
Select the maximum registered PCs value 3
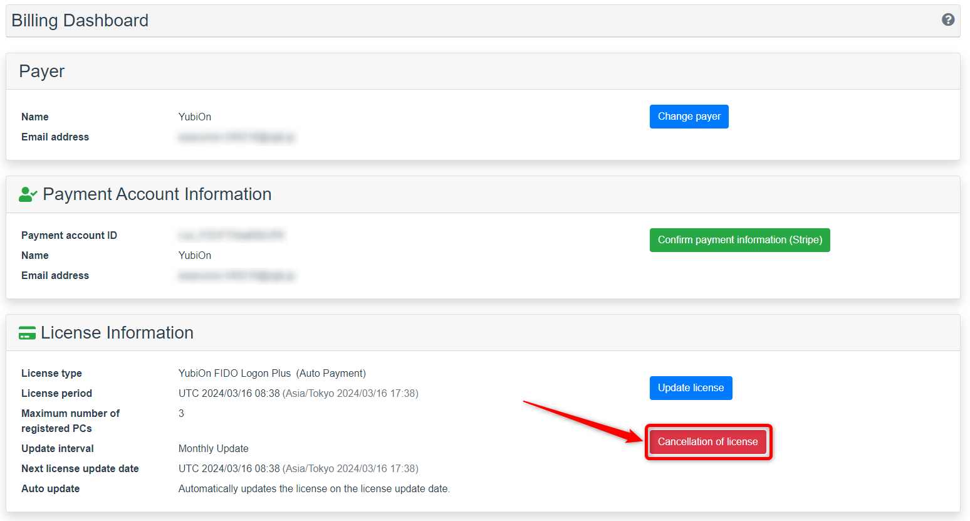click(x=181, y=414)
